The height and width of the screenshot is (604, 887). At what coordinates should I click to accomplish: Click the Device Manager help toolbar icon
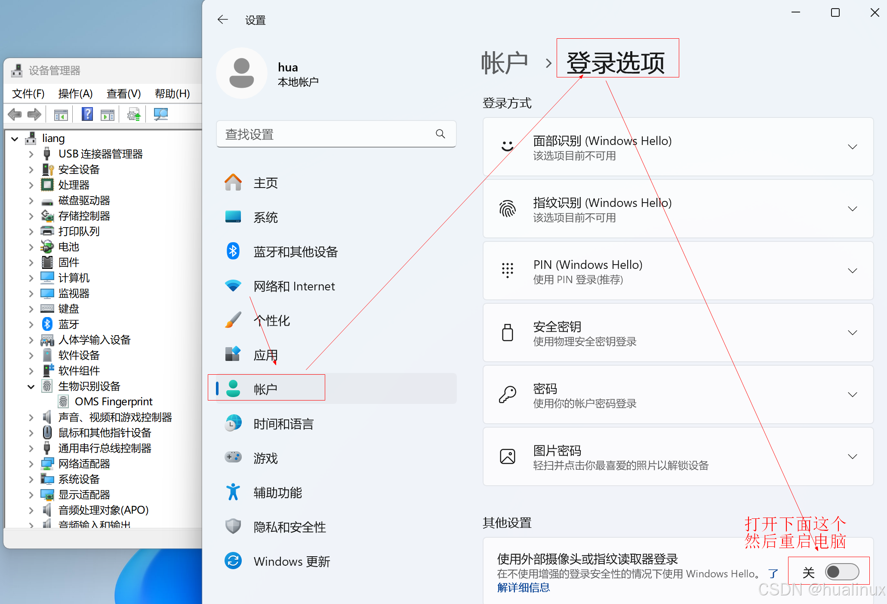(87, 114)
